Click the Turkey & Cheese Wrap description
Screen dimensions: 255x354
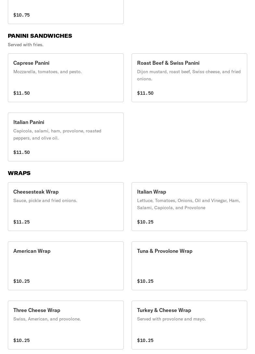tap(171, 319)
